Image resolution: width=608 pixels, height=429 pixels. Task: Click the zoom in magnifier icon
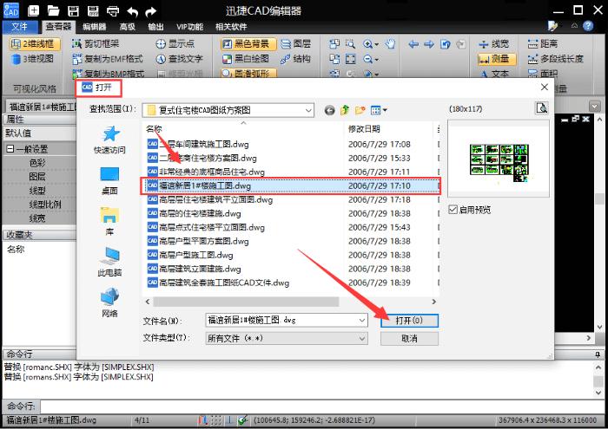367,43
